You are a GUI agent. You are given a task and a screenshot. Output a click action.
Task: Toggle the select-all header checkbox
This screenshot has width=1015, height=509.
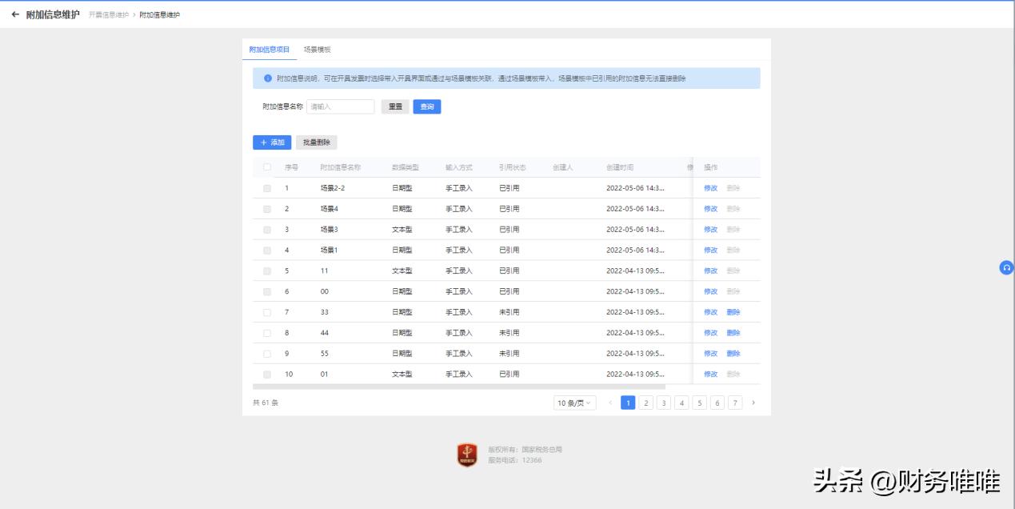pos(267,167)
